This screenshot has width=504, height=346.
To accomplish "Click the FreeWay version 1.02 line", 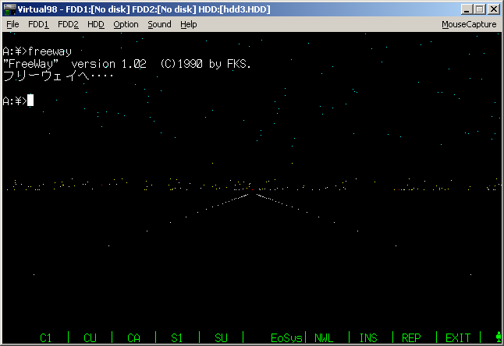I will (x=126, y=64).
